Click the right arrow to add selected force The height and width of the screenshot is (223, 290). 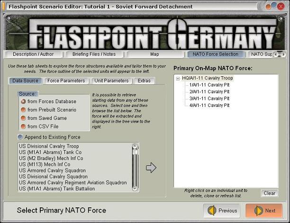[151, 168]
